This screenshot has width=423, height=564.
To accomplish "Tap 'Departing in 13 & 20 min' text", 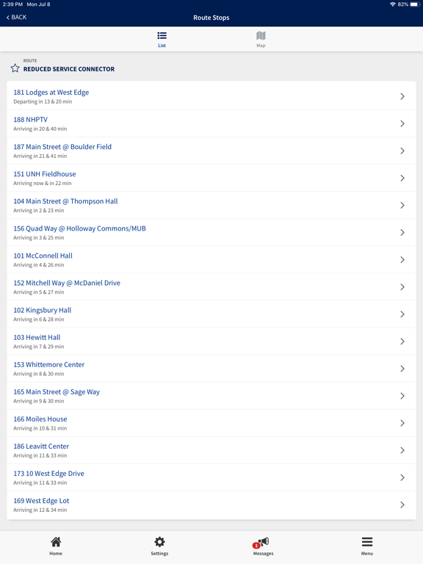I will point(43,102).
